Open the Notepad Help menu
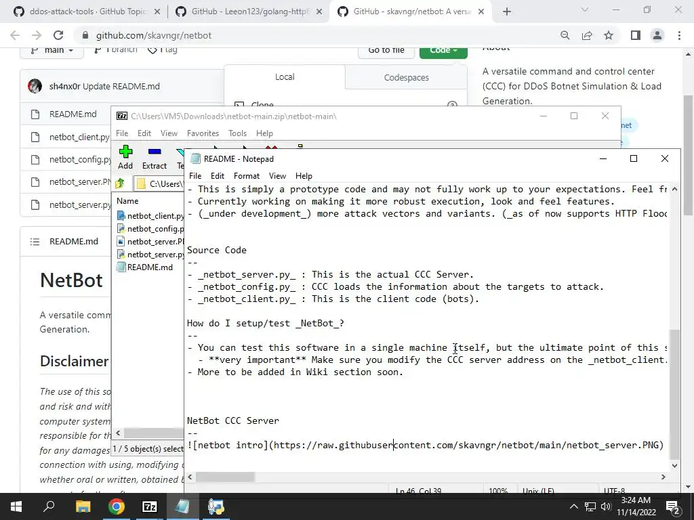 tap(304, 176)
